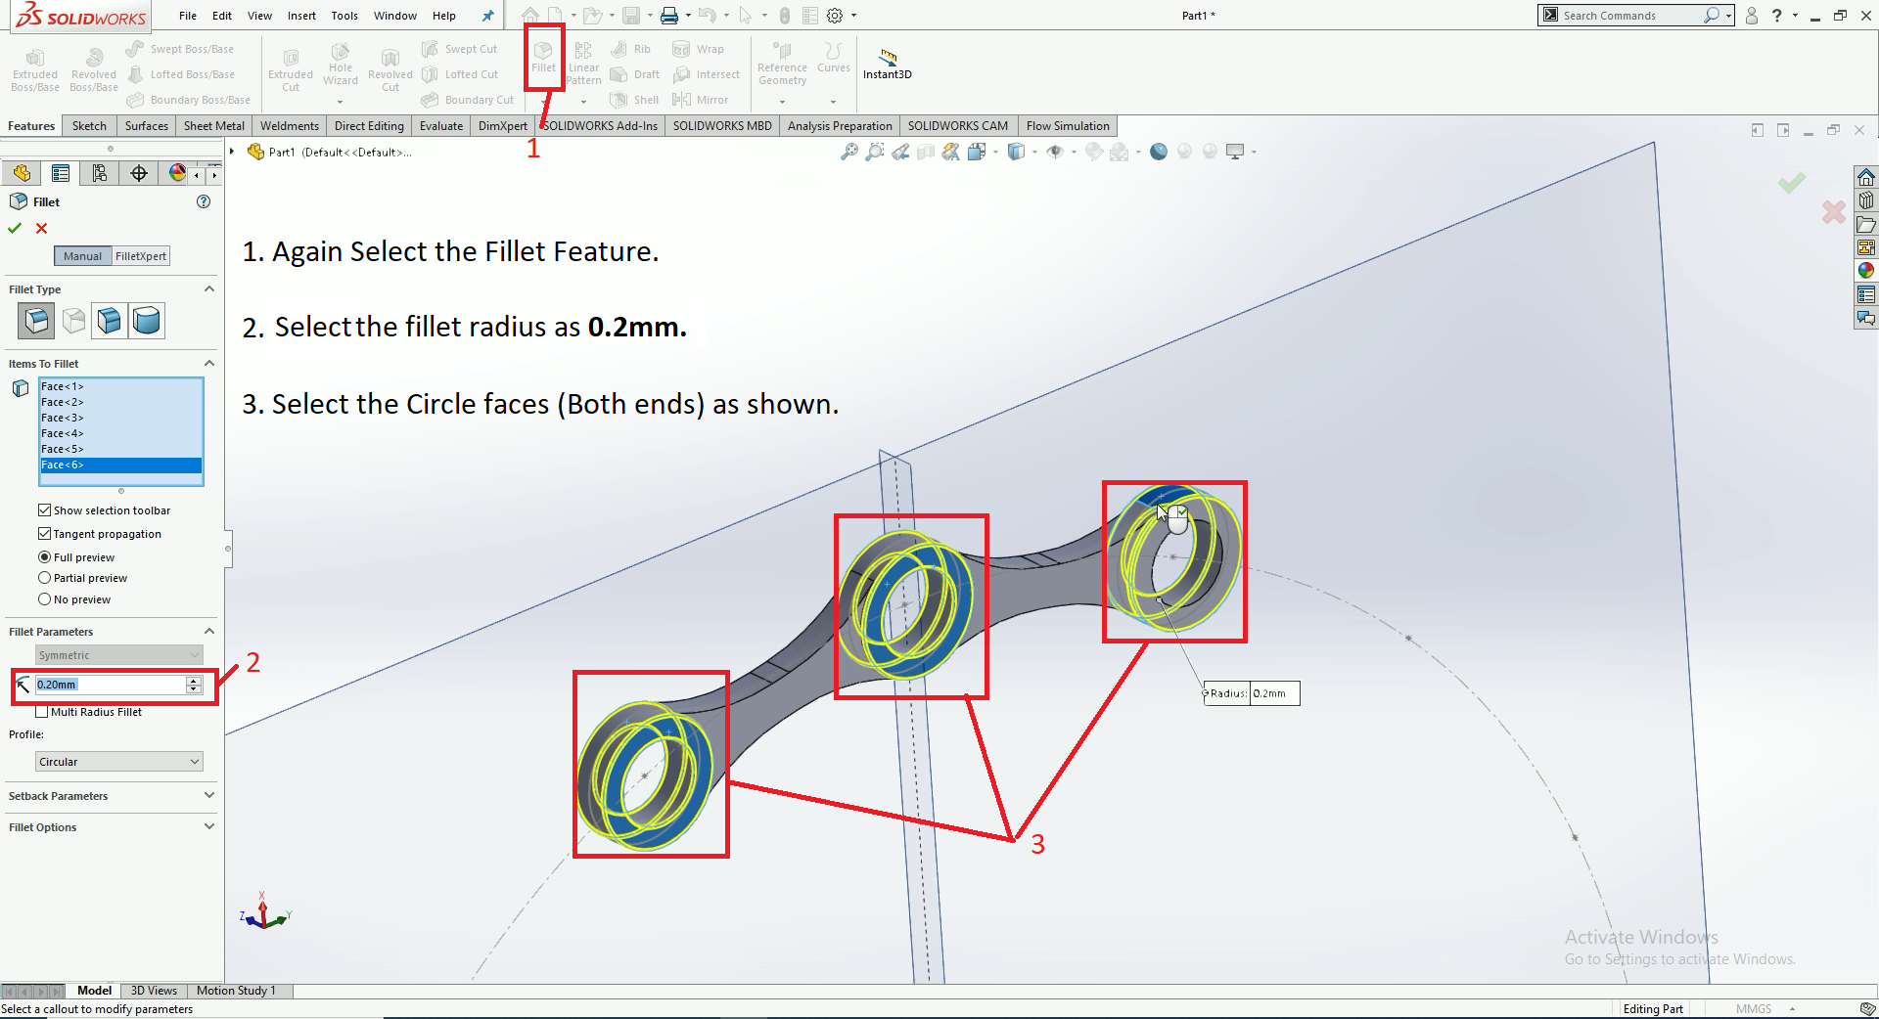Toggle Tangent propagation checkbox
The image size is (1879, 1019).
click(x=44, y=534)
